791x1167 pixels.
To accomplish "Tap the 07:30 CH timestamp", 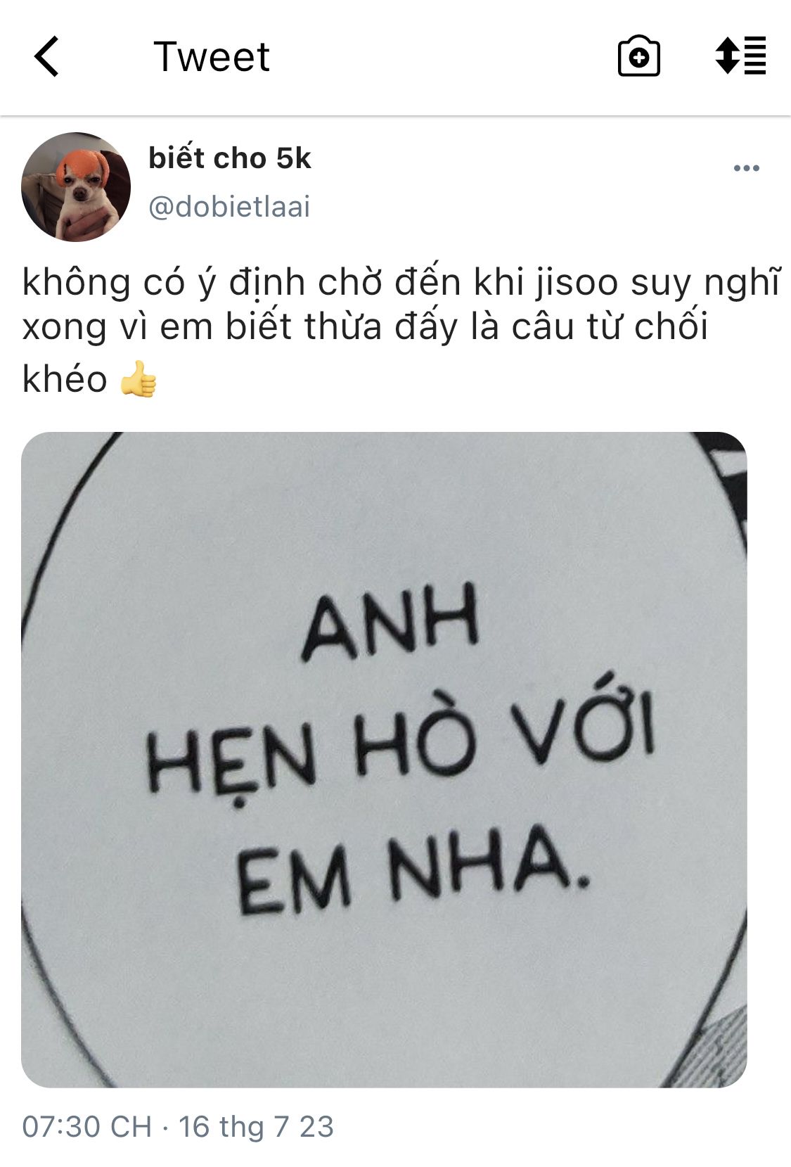I will coord(87,1127).
